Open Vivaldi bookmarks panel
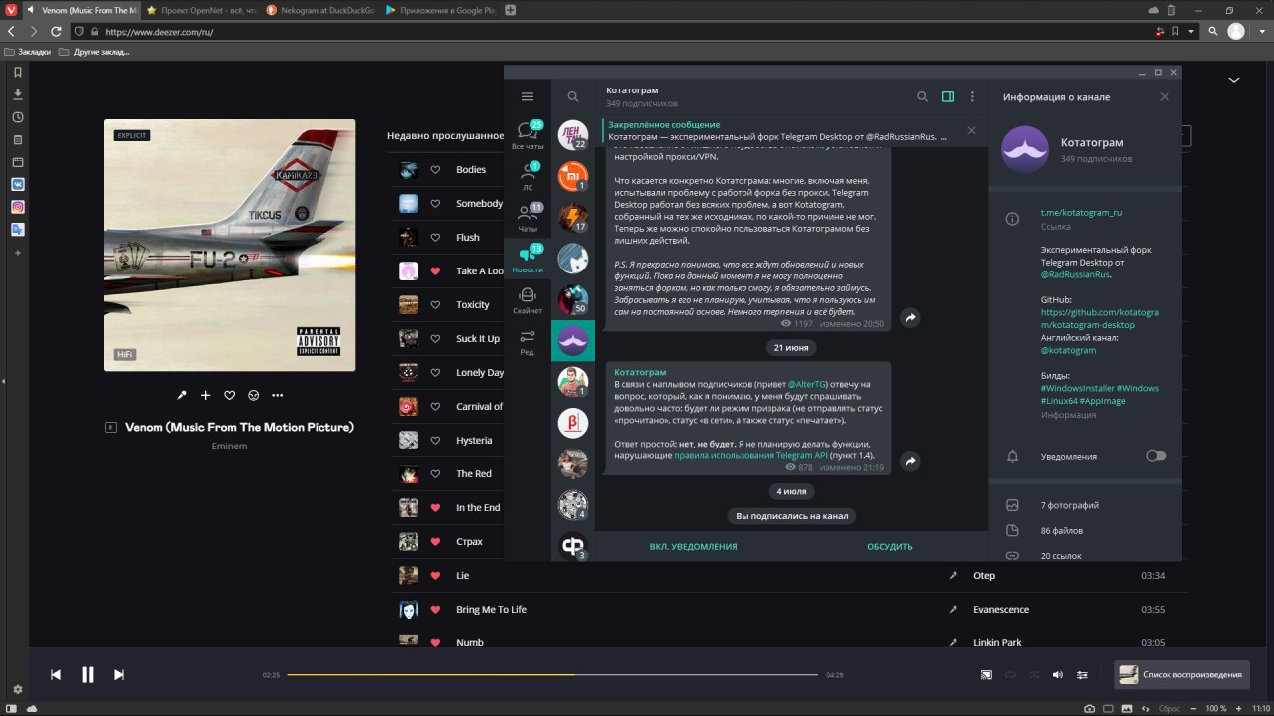Viewport: 1274px width, 716px height. pyautogui.click(x=18, y=73)
